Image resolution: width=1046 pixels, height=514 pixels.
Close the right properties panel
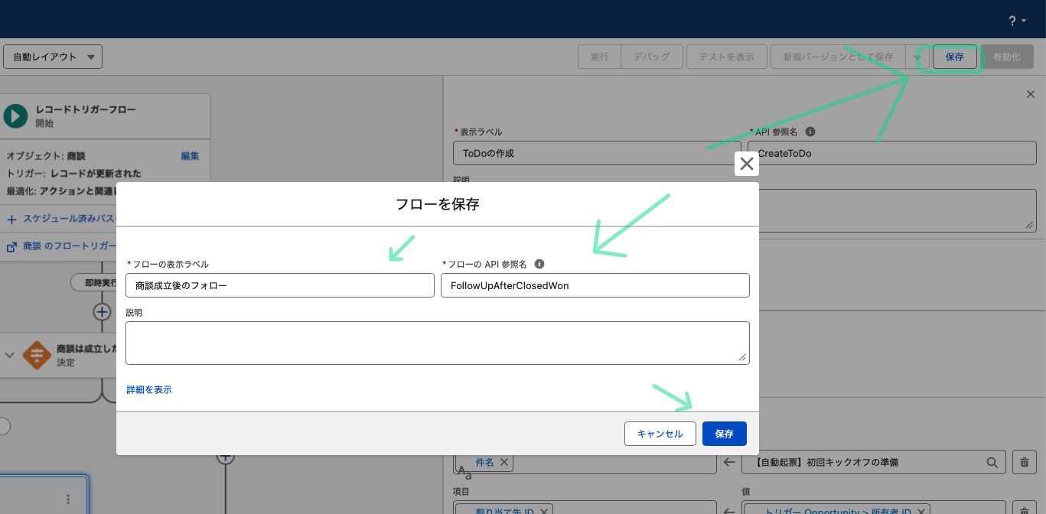click(x=1031, y=94)
